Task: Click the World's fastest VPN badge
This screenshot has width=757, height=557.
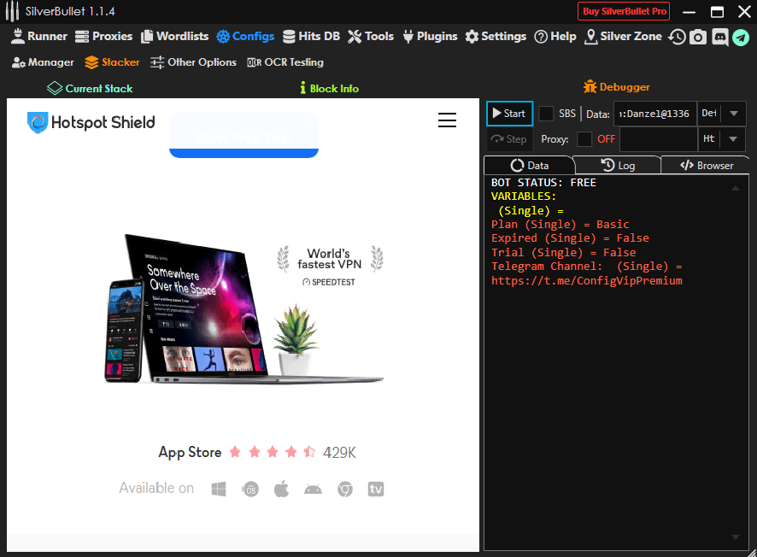Action: pyautogui.click(x=330, y=266)
